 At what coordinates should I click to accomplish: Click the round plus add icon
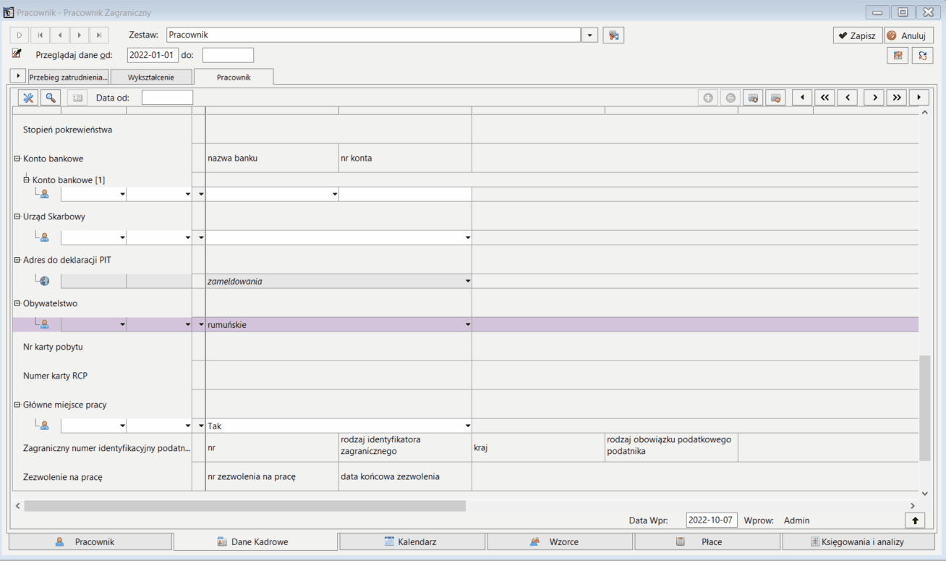coord(708,98)
